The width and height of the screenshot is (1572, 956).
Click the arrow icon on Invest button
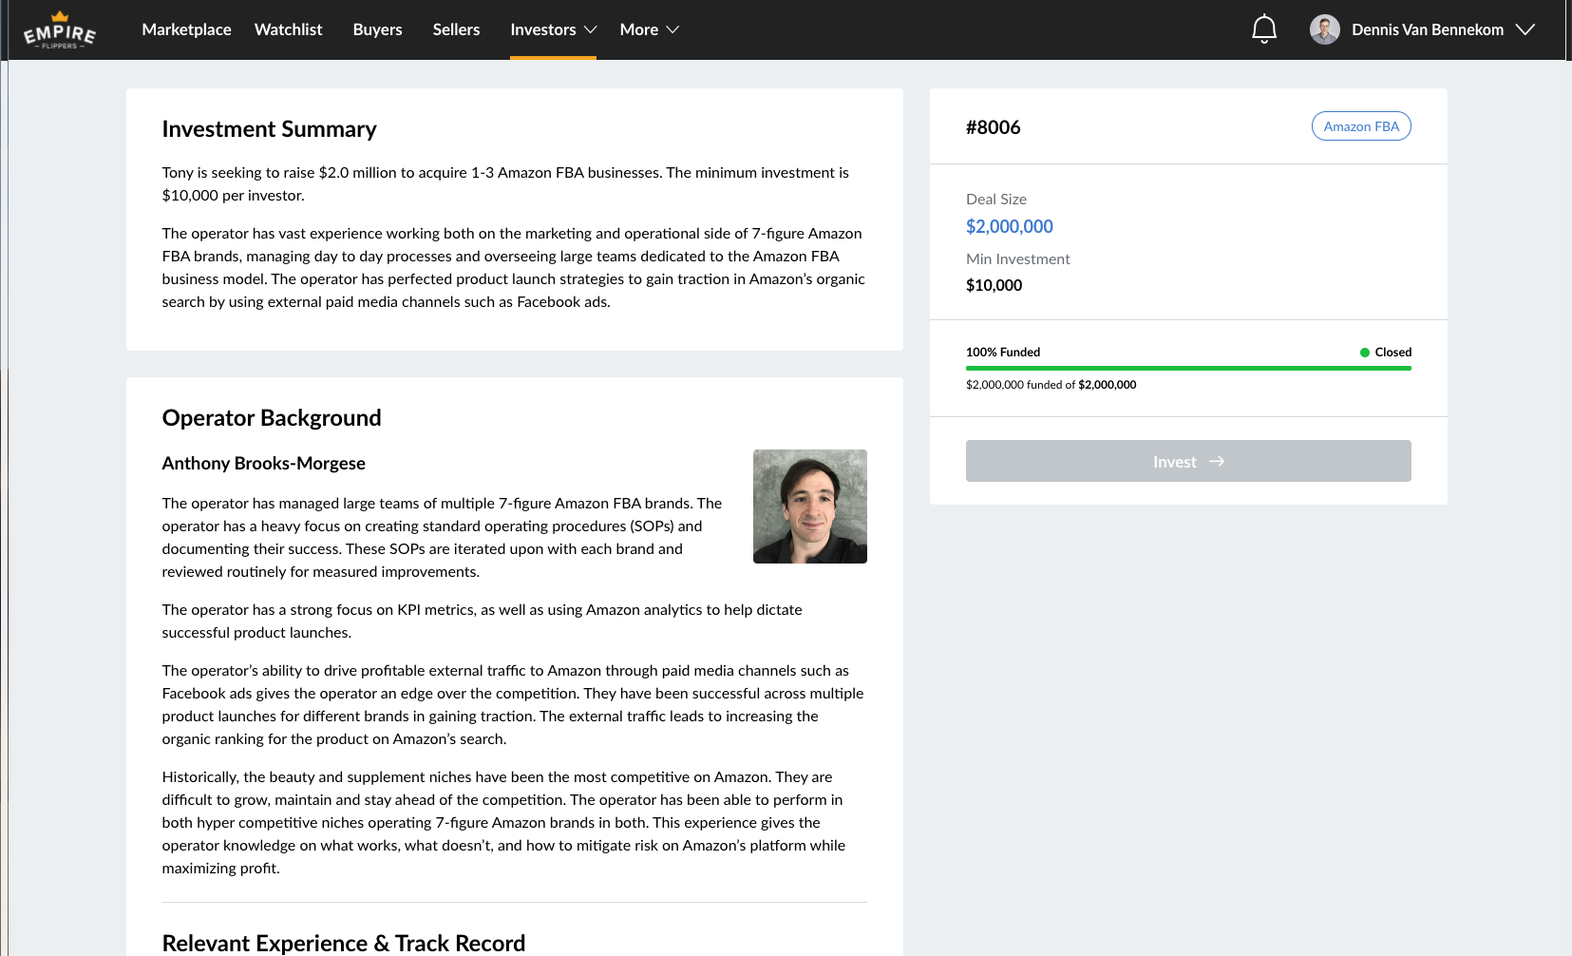[1217, 462]
